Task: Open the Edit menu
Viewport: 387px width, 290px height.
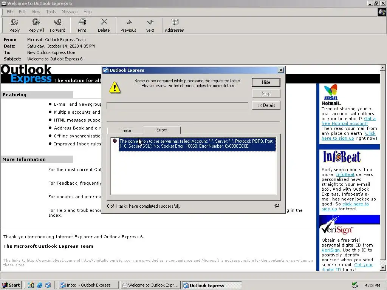Action: point(22,12)
